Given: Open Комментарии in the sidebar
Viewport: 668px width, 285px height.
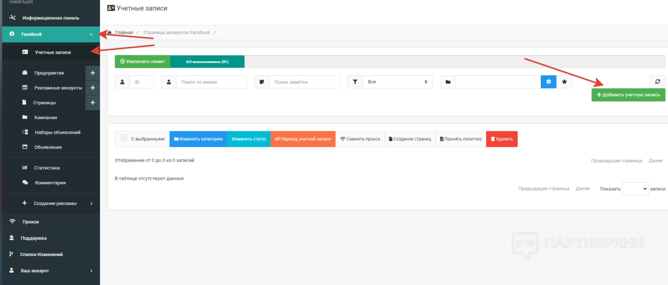Looking at the screenshot, I should [50, 183].
